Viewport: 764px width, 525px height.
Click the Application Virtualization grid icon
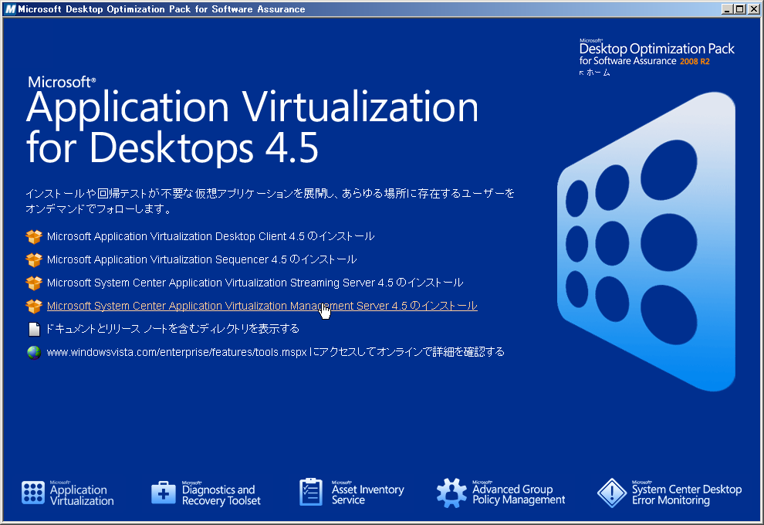(x=33, y=493)
